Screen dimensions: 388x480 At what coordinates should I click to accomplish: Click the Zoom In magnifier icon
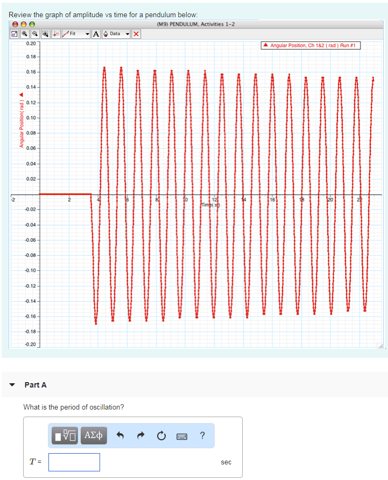25,34
